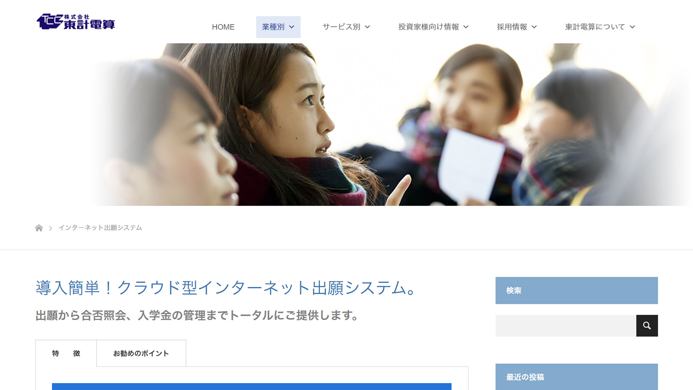
Task: Click the magnifier search button
Action: click(647, 326)
